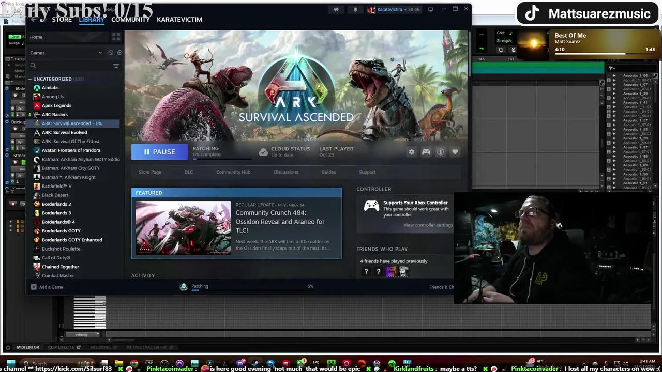Select ARC Raiders in the library
This screenshot has height=372, width=662.
point(55,115)
